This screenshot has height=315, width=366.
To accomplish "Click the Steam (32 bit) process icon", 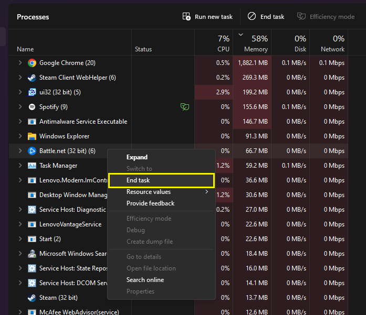I will tap(32, 298).
